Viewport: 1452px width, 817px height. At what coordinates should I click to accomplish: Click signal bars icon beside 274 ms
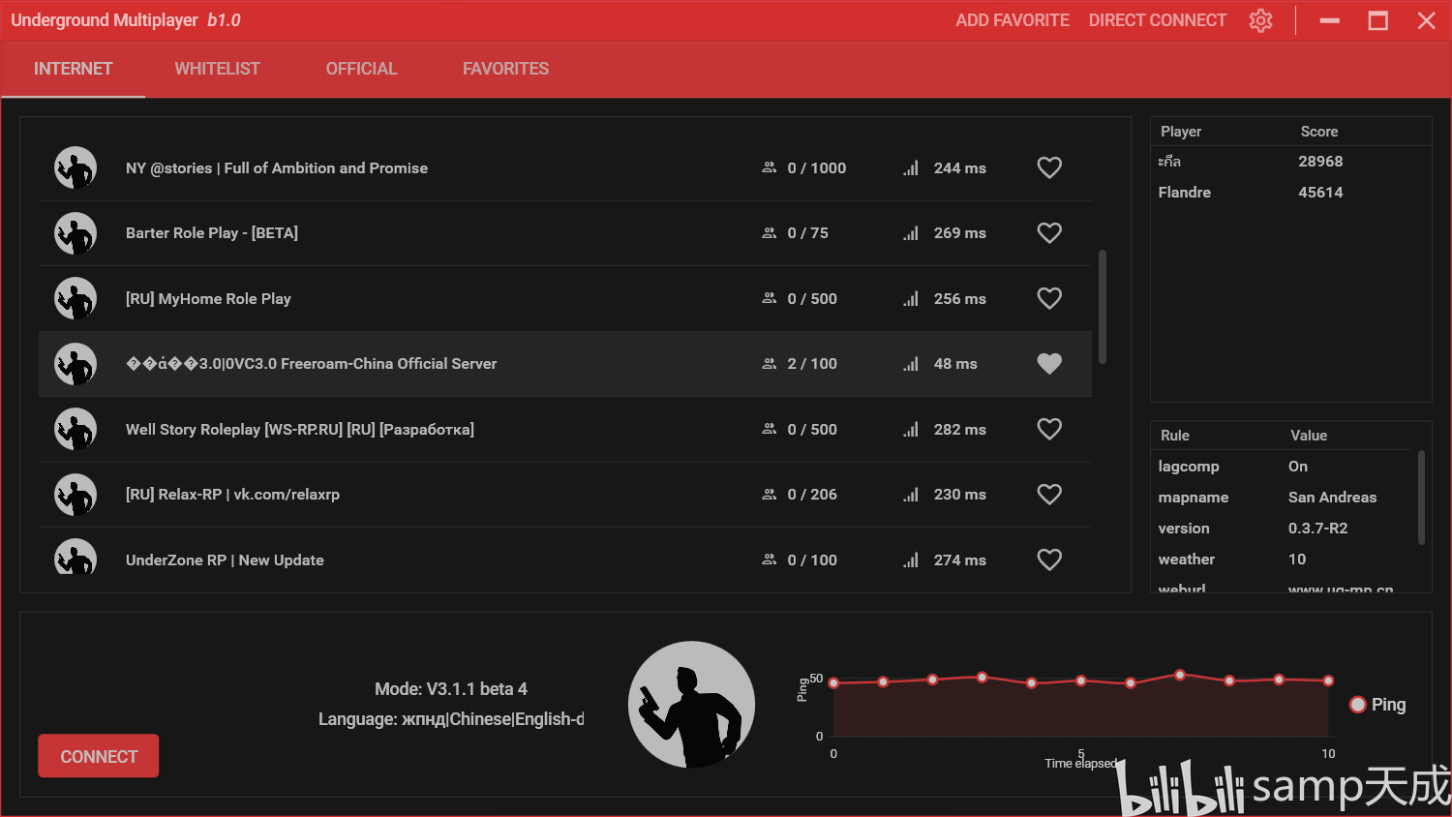tap(911, 560)
